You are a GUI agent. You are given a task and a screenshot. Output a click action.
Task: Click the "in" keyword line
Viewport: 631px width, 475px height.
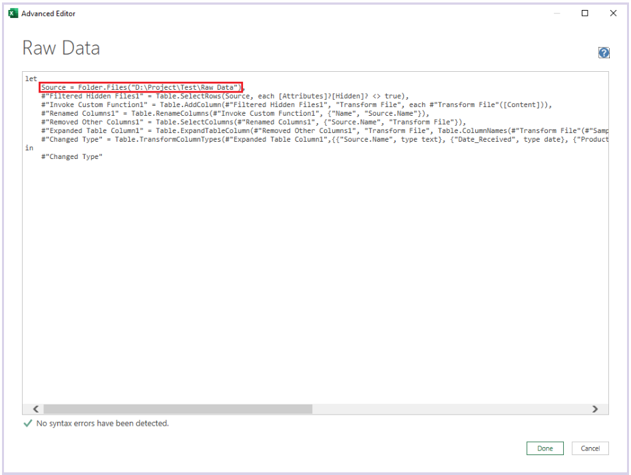pyautogui.click(x=29, y=148)
